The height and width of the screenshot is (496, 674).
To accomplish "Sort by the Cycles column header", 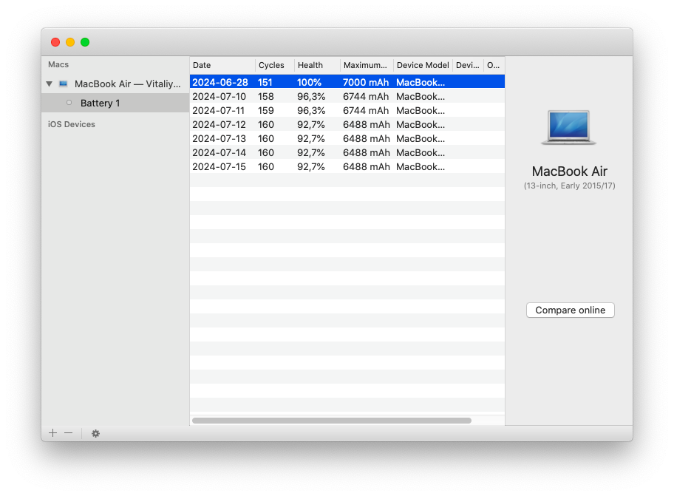I will [x=275, y=65].
